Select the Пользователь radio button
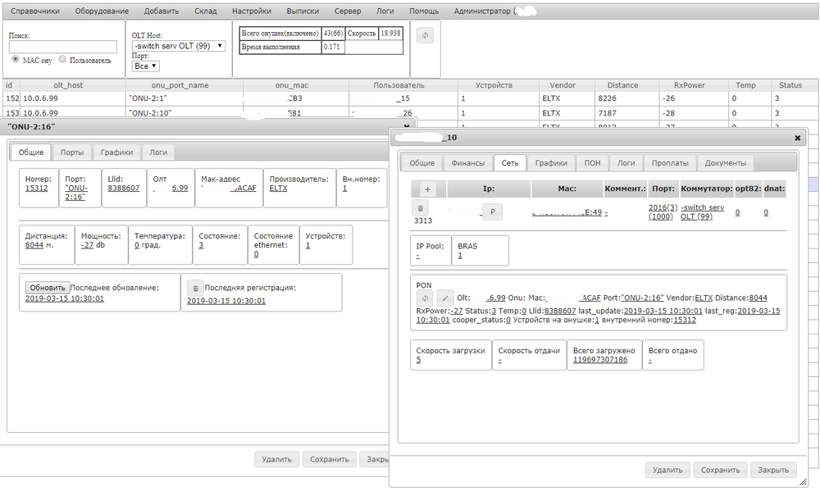The image size is (820, 491). pyautogui.click(x=62, y=60)
